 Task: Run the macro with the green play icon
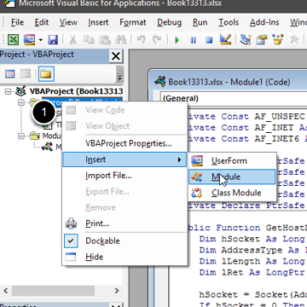(x=177, y=40)
